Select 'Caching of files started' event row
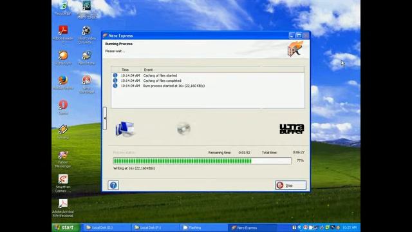 click(207, 75)
